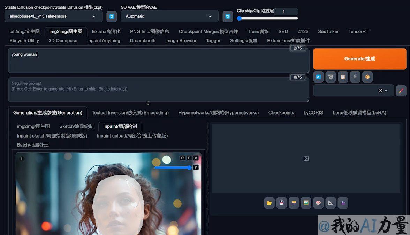
Task: Clear the selected styles with the X
Action: [x=380, y=91]
